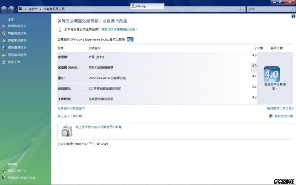The image size is (296, 185).
Task: Open Help via blue question mark icon
Action: pos(293,16)
